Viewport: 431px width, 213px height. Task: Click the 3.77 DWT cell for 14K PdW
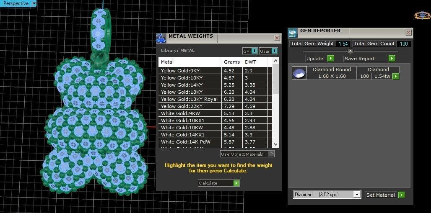point(254,142)
